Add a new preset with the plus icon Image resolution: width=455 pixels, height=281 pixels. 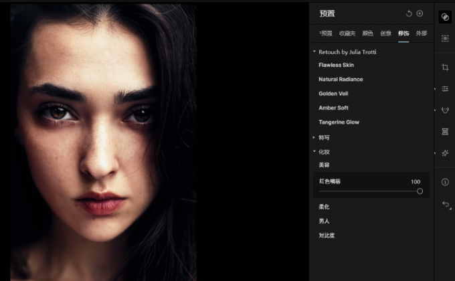[420, 13]
